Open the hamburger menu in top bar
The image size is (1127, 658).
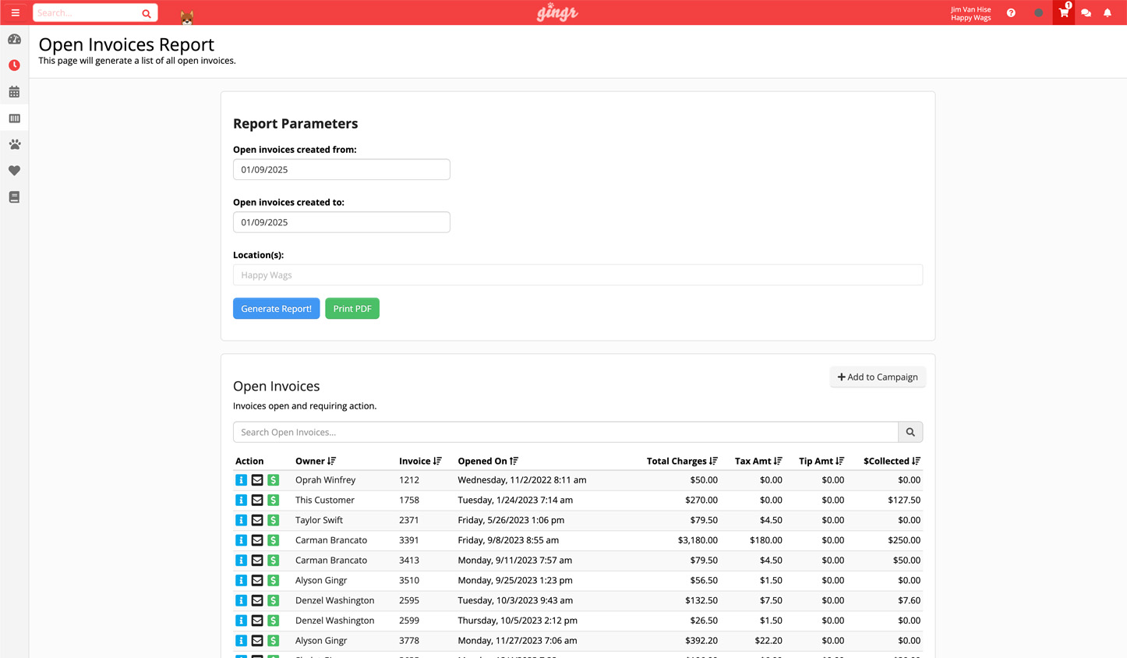coord(15,12)
